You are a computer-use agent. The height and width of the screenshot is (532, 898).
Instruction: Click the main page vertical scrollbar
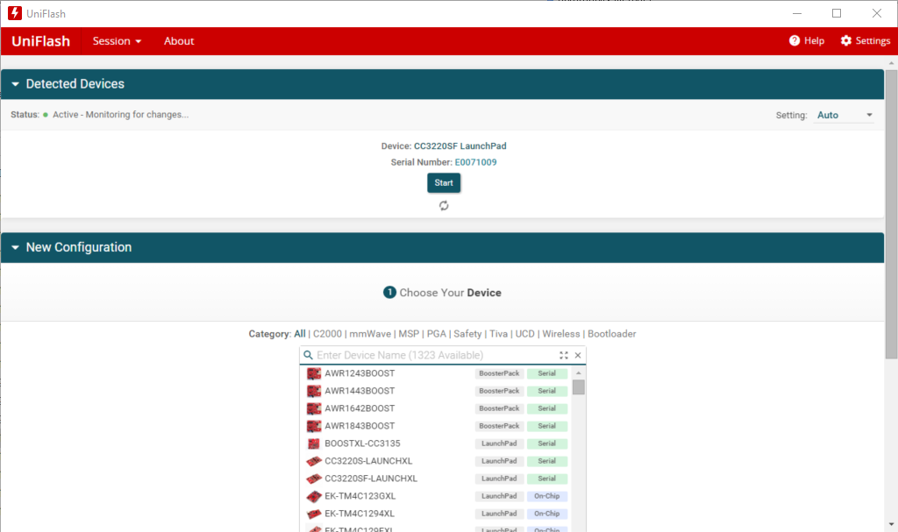891,214
